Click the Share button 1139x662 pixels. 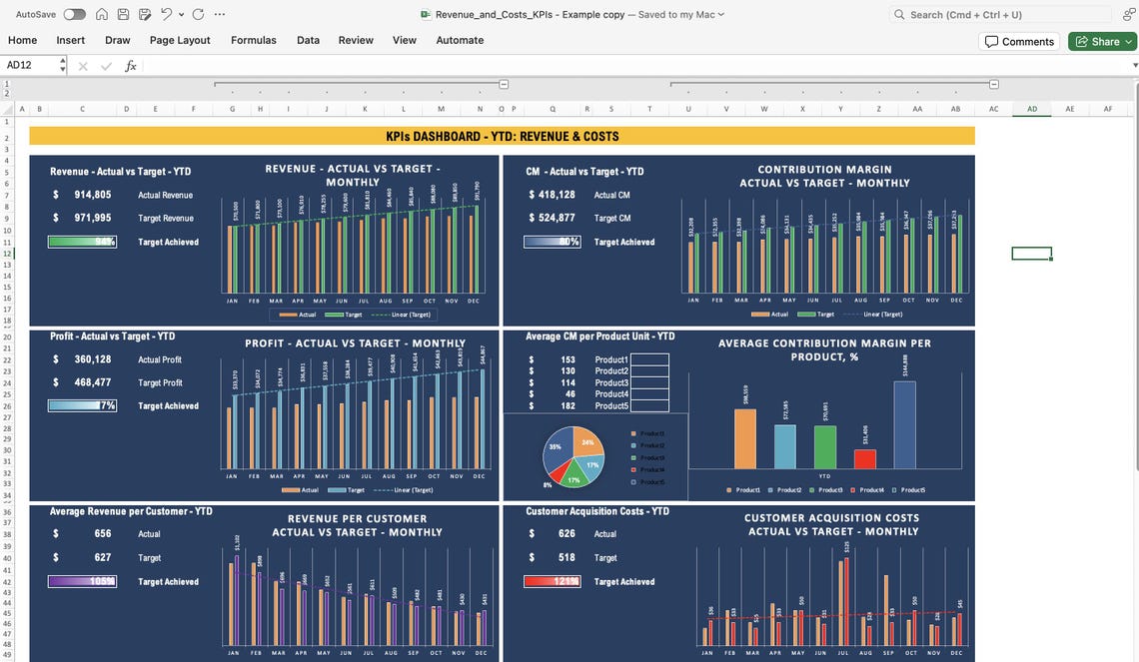point(1102,40)
